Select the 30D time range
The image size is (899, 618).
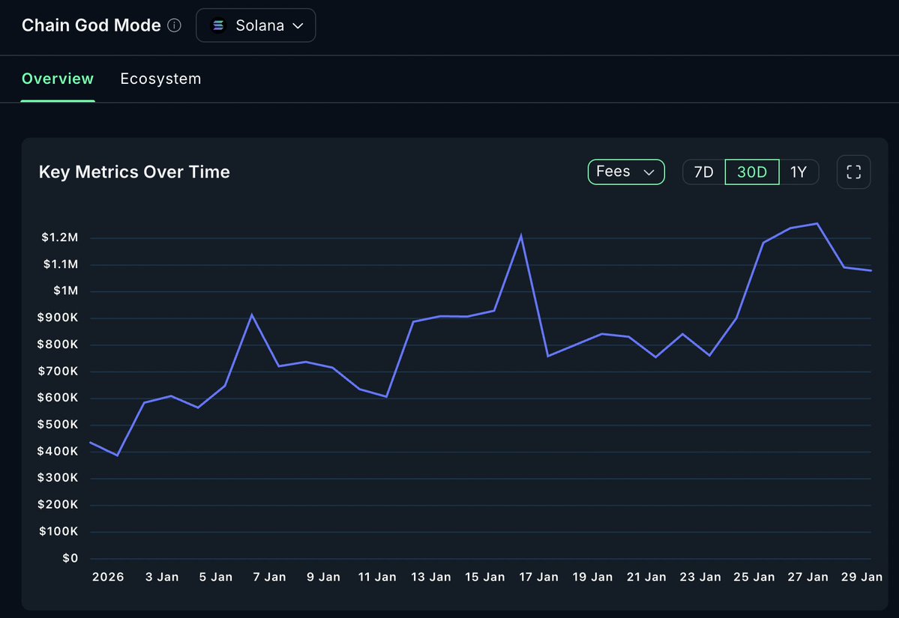click(751, 172)
